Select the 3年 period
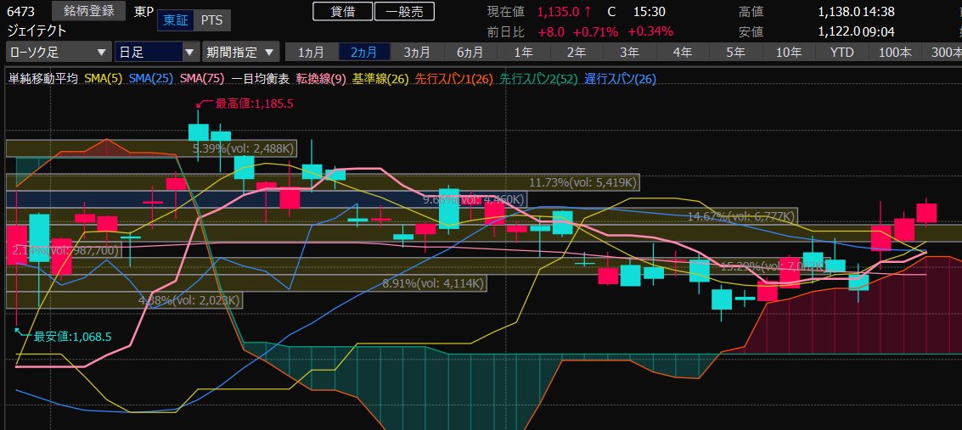962x430 pixels. click(x=629, y=52)
